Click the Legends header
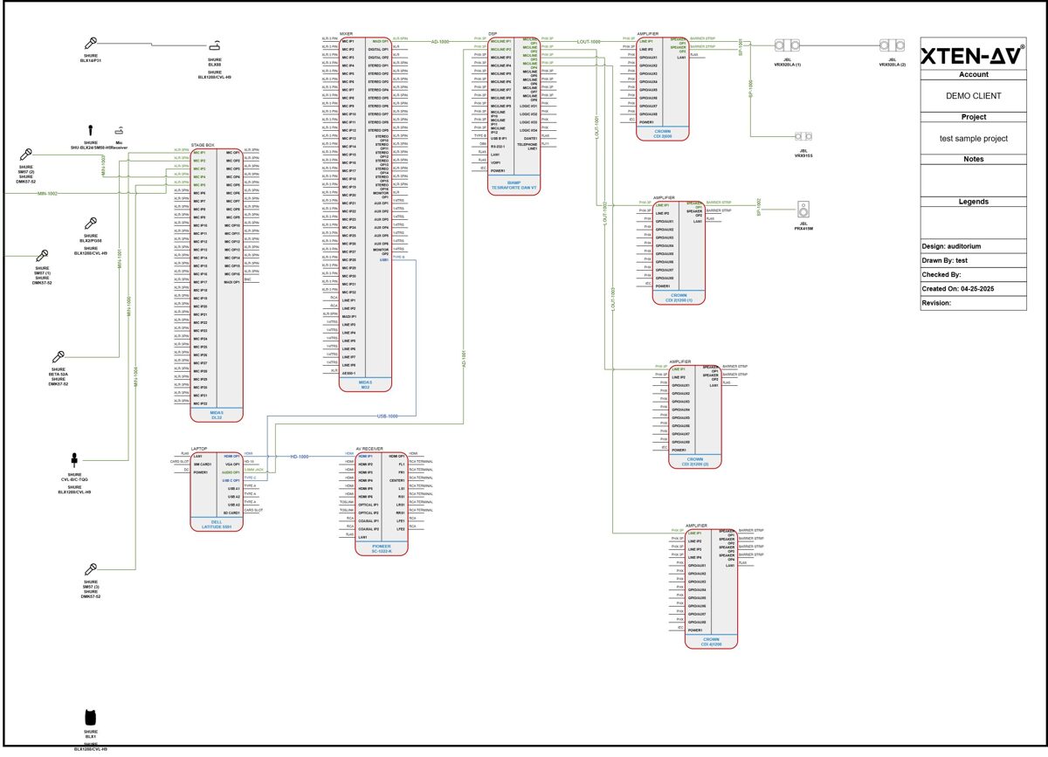Image resolution: width=1048 pixels, height=757 pixels. click(x=974, y=202)
